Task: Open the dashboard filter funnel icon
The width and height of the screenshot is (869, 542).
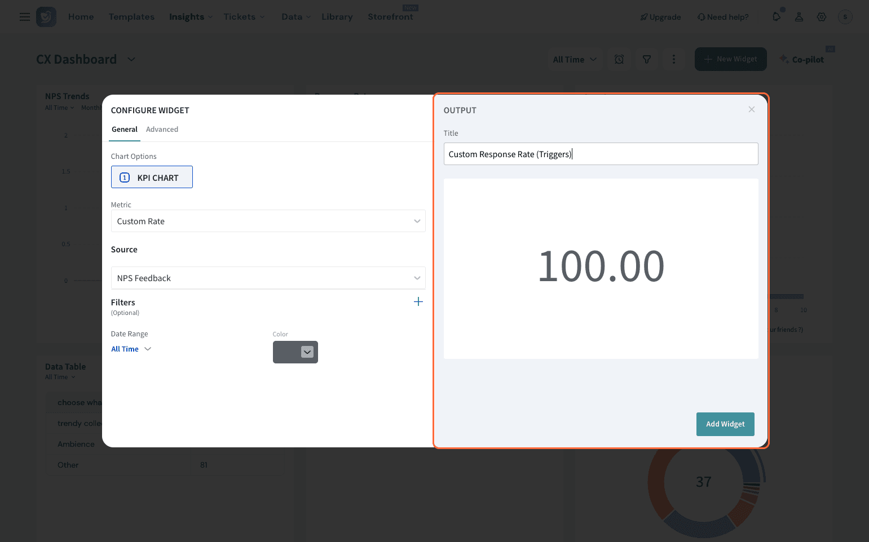Action: (x=647, y=59)
